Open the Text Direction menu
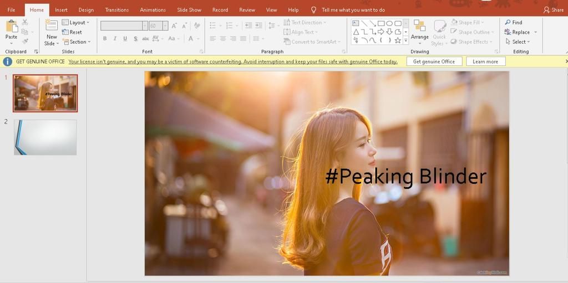Screen dimensions: 568x283 pos(305,23)
